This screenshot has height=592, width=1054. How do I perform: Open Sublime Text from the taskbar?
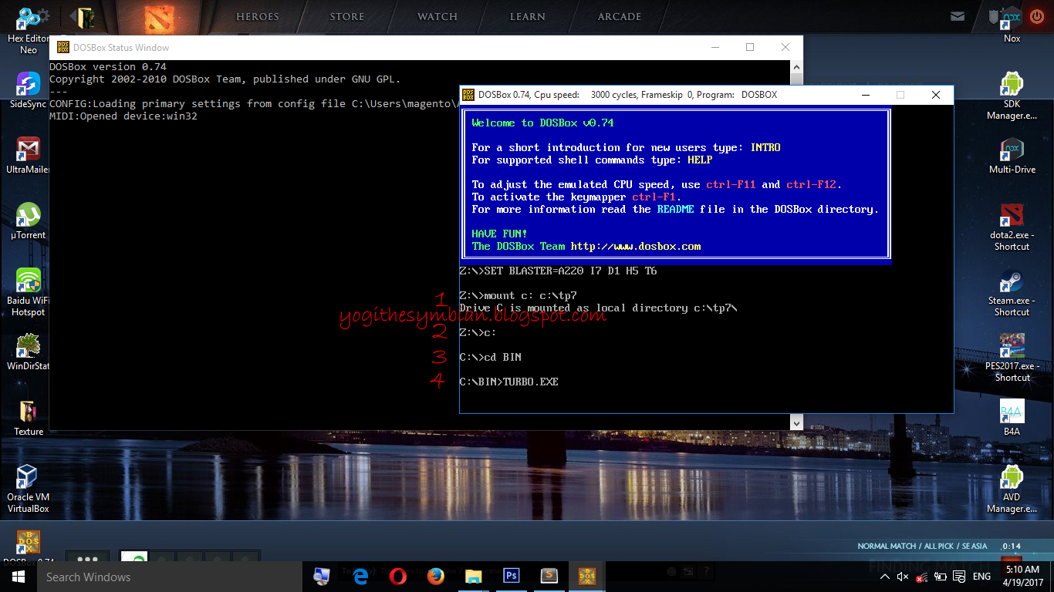click(x=549, y=577)
